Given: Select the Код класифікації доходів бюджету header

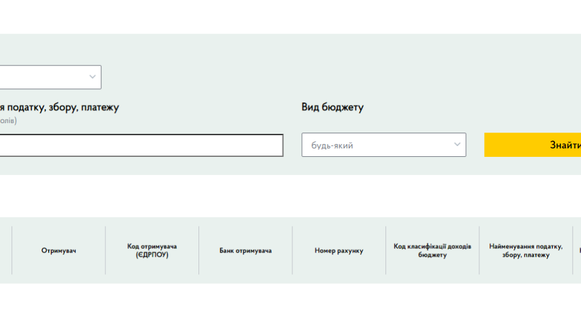Looking at the screenshot, I should 432,251.
